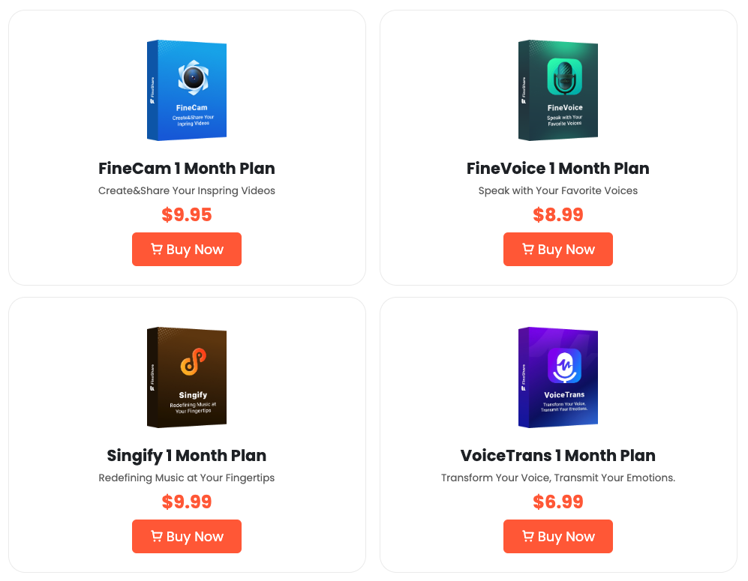
Task: Click the FineVoice green microphone icon
Action: coord(564,76)
